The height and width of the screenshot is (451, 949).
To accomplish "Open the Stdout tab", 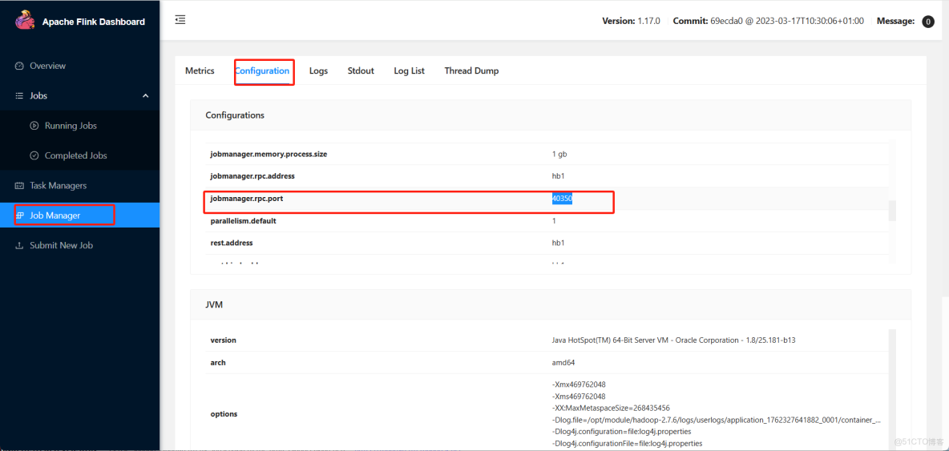I will [x=361, y=71].
